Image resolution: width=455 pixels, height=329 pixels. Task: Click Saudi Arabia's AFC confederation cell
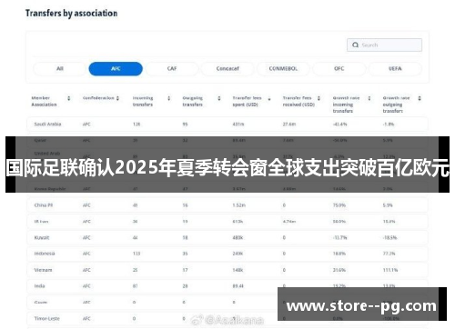[x=86, y=125]
